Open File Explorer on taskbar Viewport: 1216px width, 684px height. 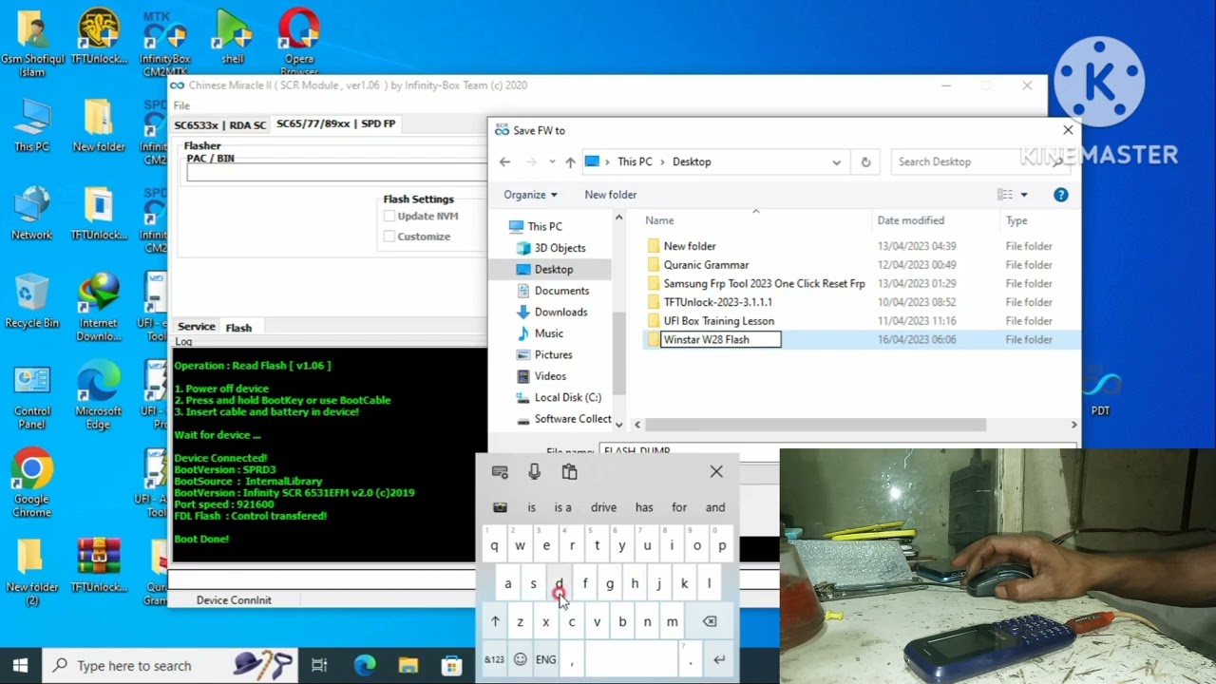pos(408,666)
